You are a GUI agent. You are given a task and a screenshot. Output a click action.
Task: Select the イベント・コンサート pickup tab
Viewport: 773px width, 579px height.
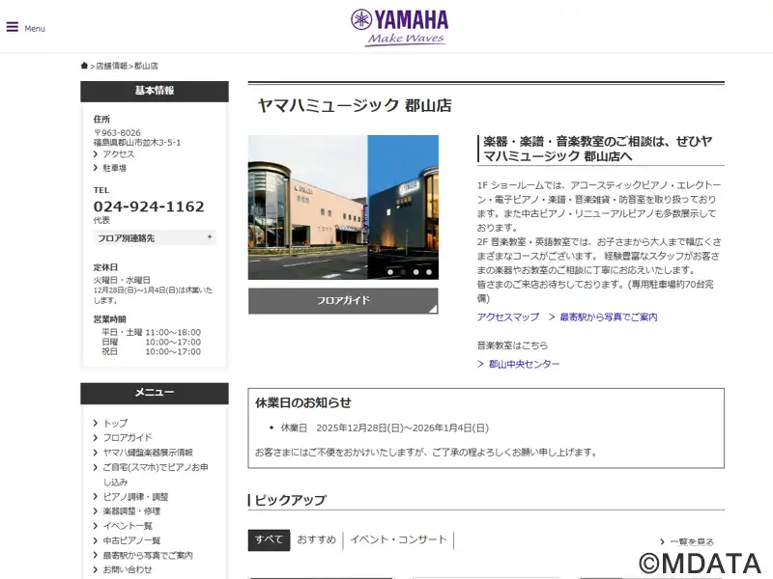(398, 539)
